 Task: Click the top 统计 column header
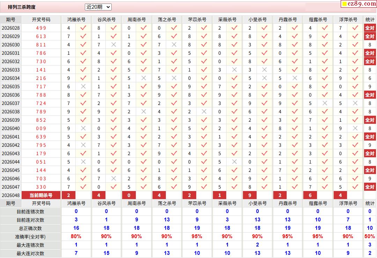[370, 20]
